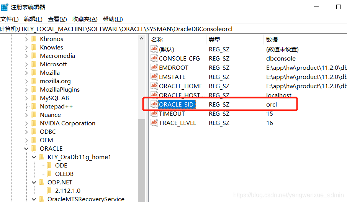Expand the ODBC key
This screenshot has width=347, height=202.
tap(26, 132)
